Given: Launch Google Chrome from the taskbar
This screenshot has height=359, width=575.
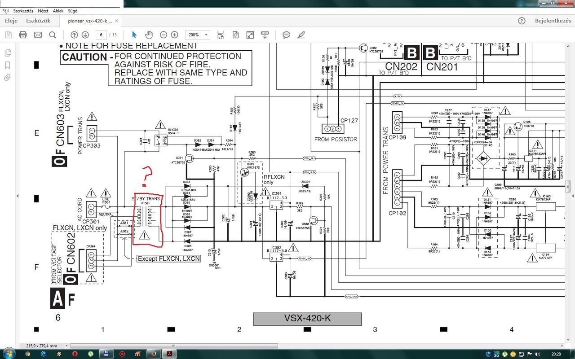Looking at the screenshot, I should 28,354.
